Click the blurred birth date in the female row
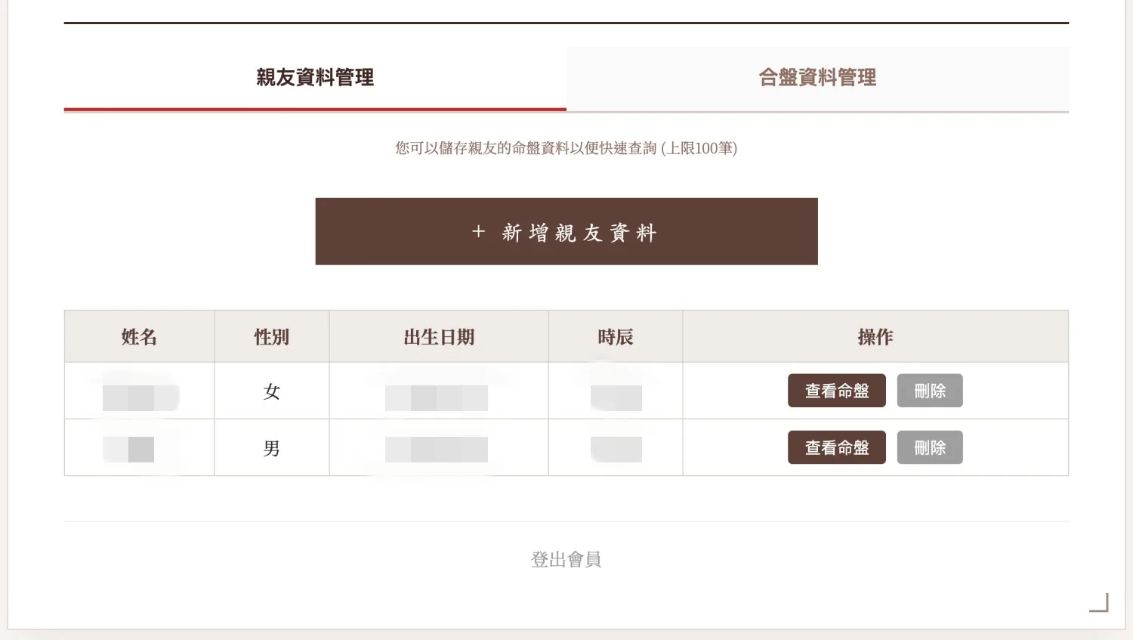This screenshot has width=1133, height=640. coord(437,397)
